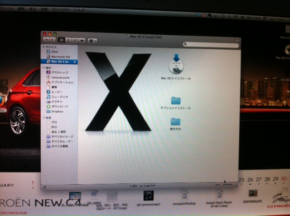Screen dimensions: 290x216
Task: Collapse the 場所 sidebar section
Action: [44, 67]
